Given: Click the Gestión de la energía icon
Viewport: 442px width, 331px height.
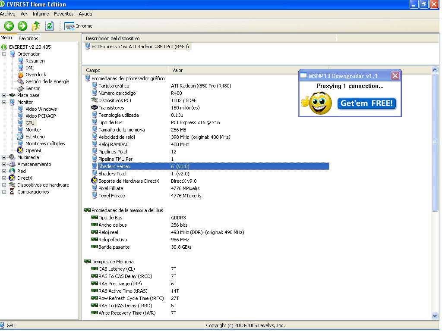Looking at the screenshot, I should point(20,81).
